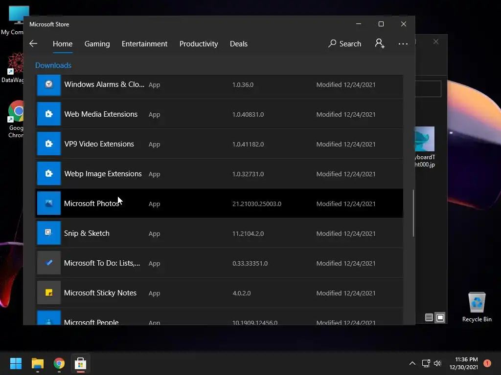This screenshot has height=375, width=501.
Task: Click version 4.0.2.0
Action: [242, 293]
